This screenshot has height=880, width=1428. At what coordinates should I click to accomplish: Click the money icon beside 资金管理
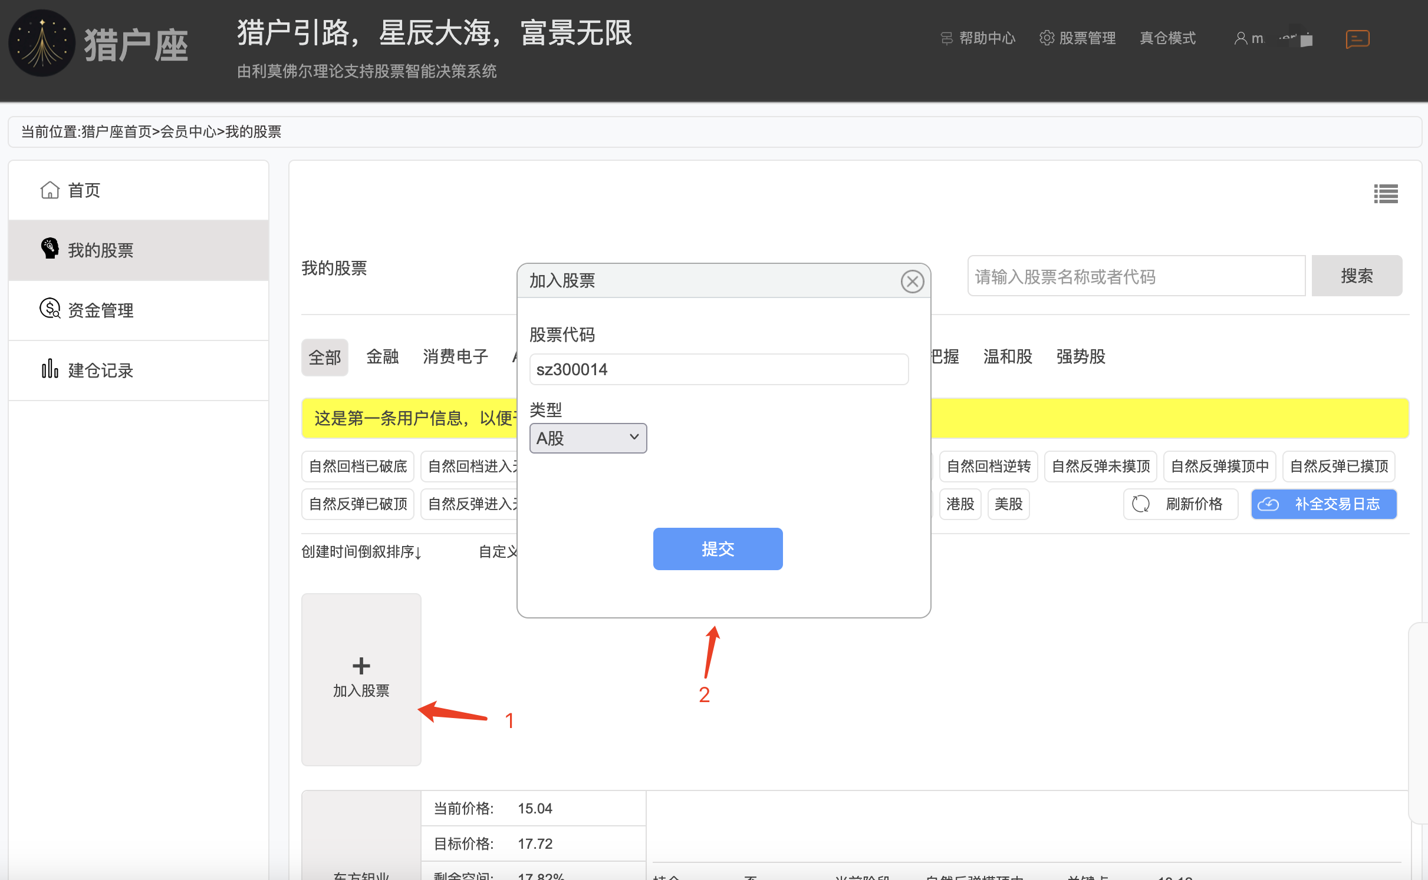point(50,308)
